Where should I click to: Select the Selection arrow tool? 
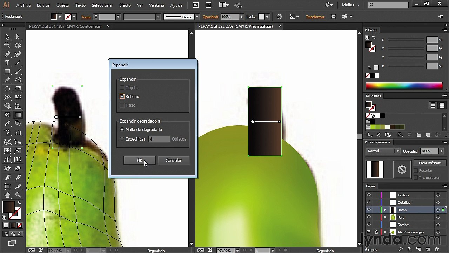click(x=7, y=37)
